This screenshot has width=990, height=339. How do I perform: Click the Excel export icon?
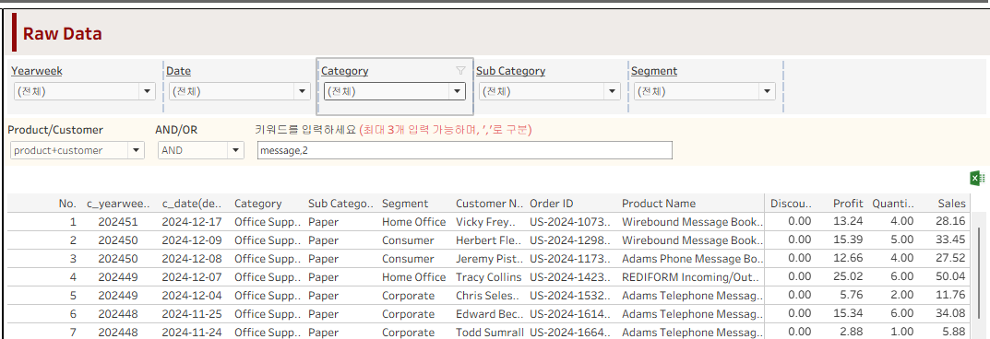[977, 179]
